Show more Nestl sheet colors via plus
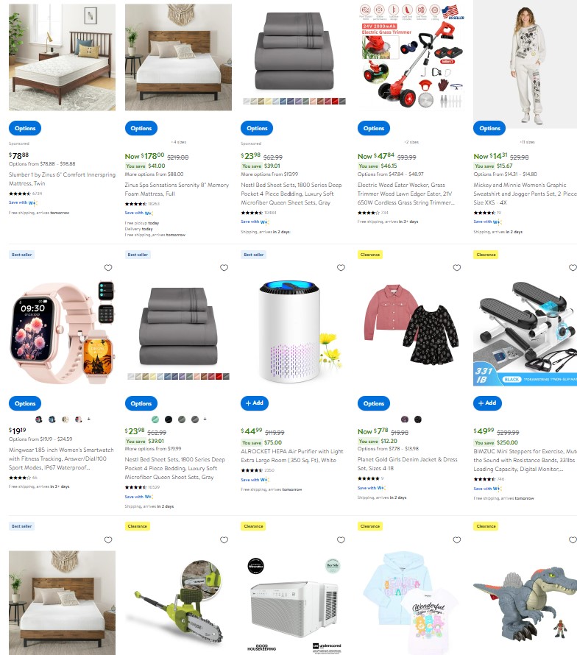The image size is (577, 655). pyautogui.click(x=205, y=419)
